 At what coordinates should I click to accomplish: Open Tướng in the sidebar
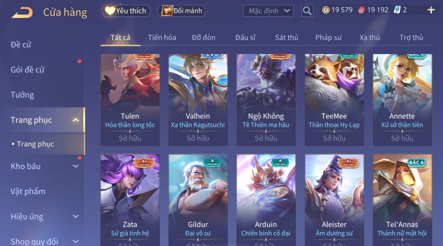coord(22,95)
